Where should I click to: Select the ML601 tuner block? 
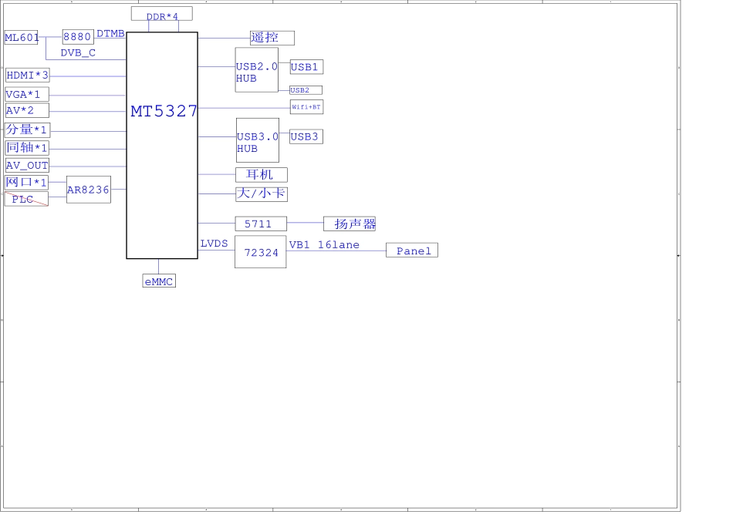tap(22, 37)
